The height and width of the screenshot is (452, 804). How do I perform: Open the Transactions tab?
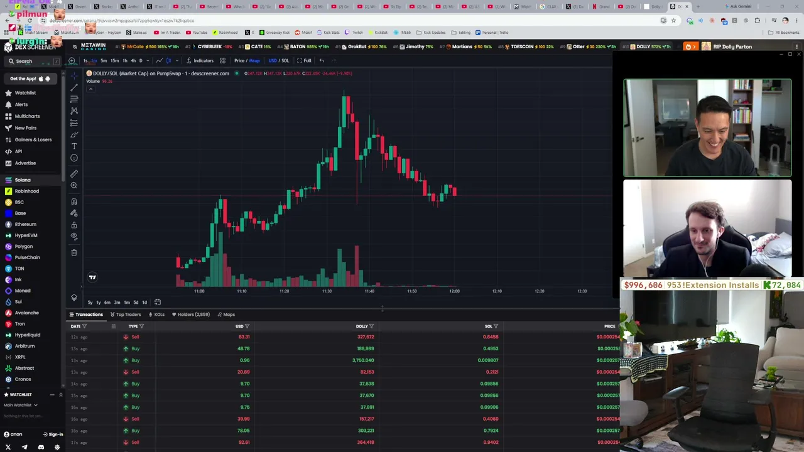point(86,315)
